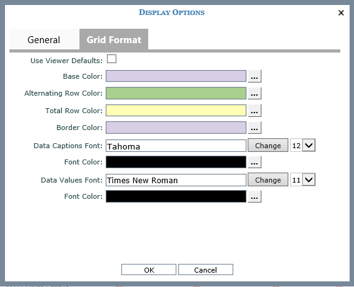Open Data Captions Font Color ellipsis button

255,162
